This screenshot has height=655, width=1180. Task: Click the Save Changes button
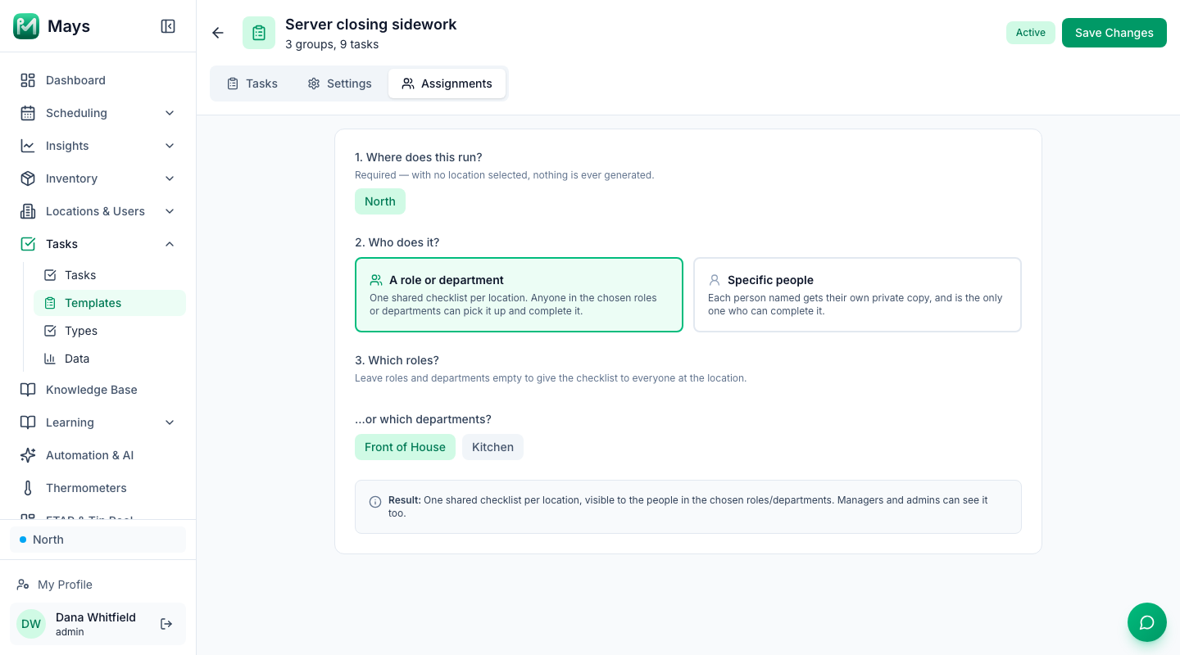1114,33
